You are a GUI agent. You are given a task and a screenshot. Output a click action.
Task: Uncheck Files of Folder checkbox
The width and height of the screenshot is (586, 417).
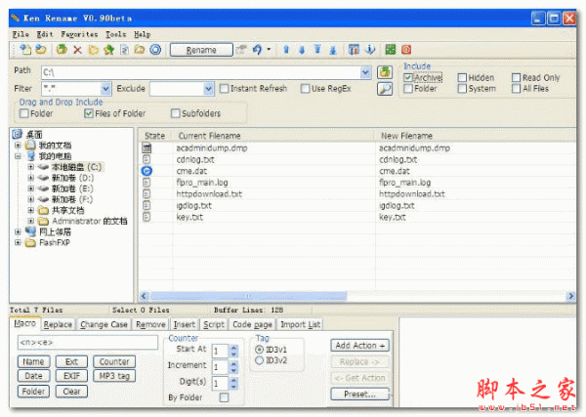[x=89, y=113]
